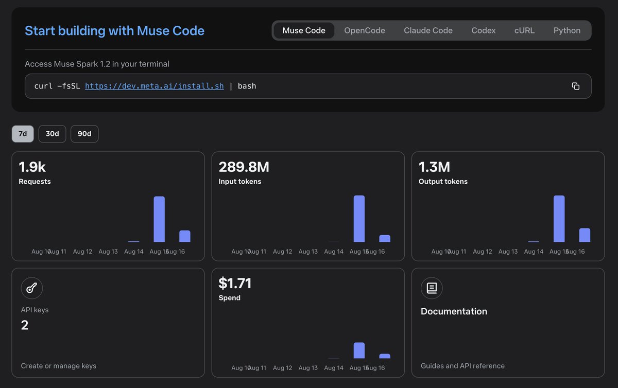Copy the curl install command
Viewport: 618px width, 388px height.
(x=576, y=86)
